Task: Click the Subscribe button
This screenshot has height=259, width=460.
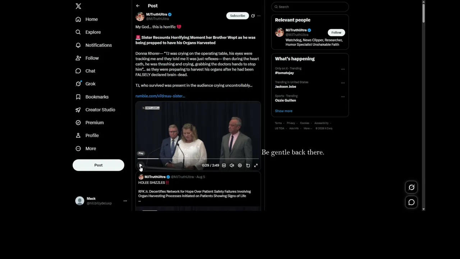Action: tap(238, 16)
